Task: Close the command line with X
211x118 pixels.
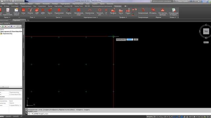Action: click(x=26, y=110)
